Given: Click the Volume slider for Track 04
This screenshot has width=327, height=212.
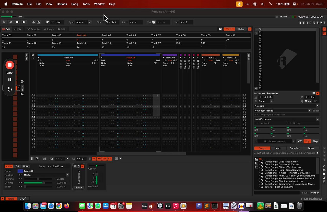Looking at the screenshot, I should click(38, 183).
